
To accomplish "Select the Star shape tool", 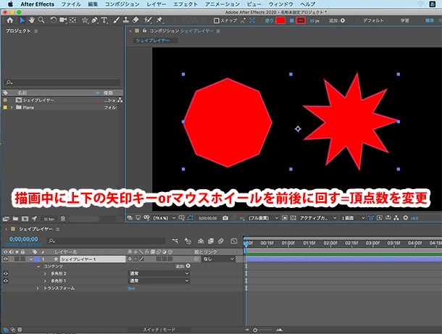I will click(x=85, y=20).
